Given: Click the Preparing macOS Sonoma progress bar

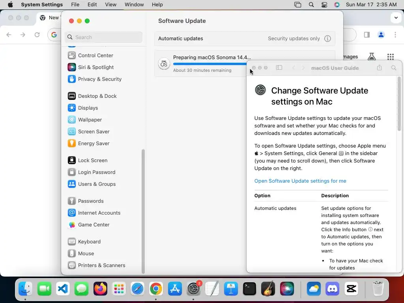Looking at the screenshot, I should (210, 64).
